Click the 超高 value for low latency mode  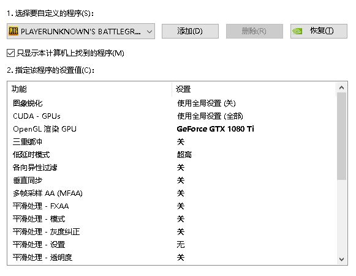click(x=184, y=155)
